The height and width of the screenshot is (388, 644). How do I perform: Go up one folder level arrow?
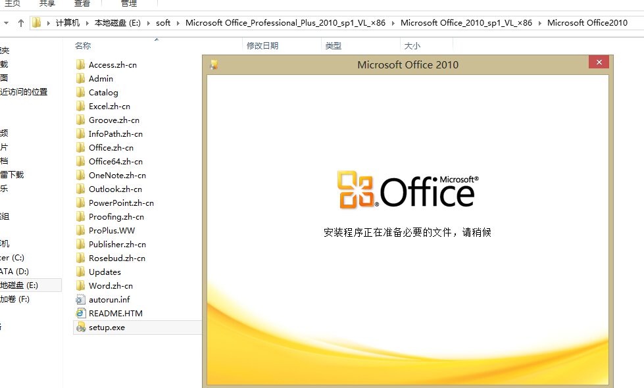(x=21, y=23)
